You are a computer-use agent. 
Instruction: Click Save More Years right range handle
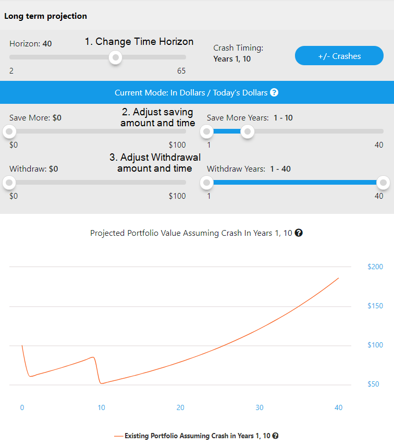[x=248, y=131]
